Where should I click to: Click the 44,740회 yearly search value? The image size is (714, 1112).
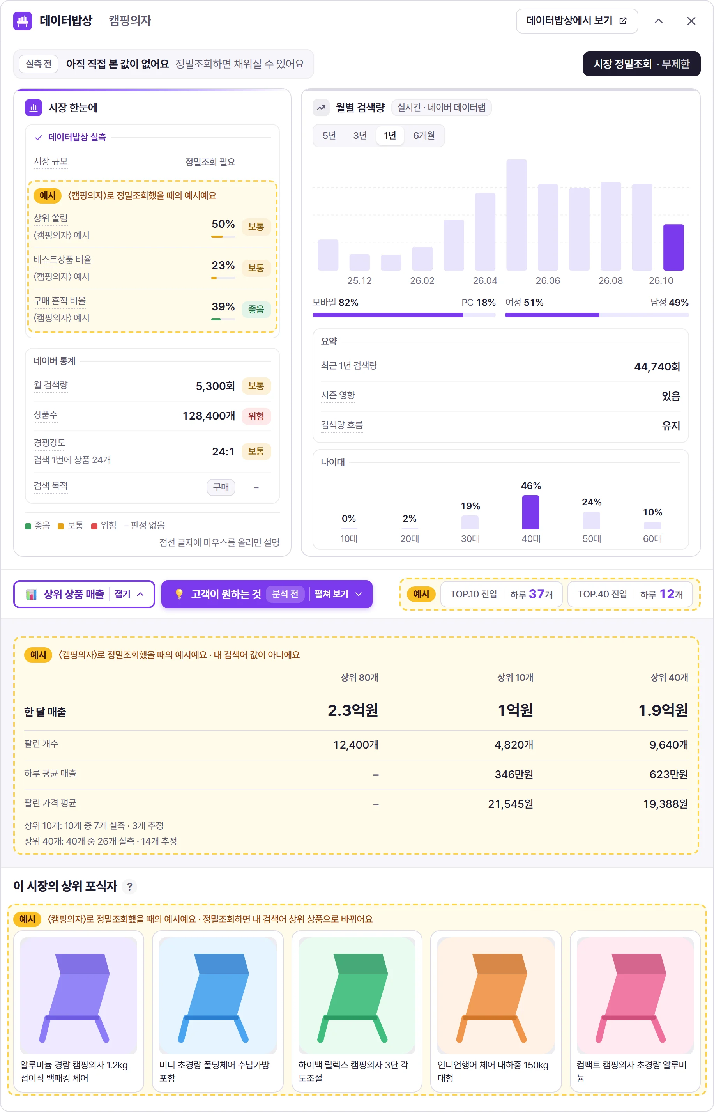[x=657, y=367]
